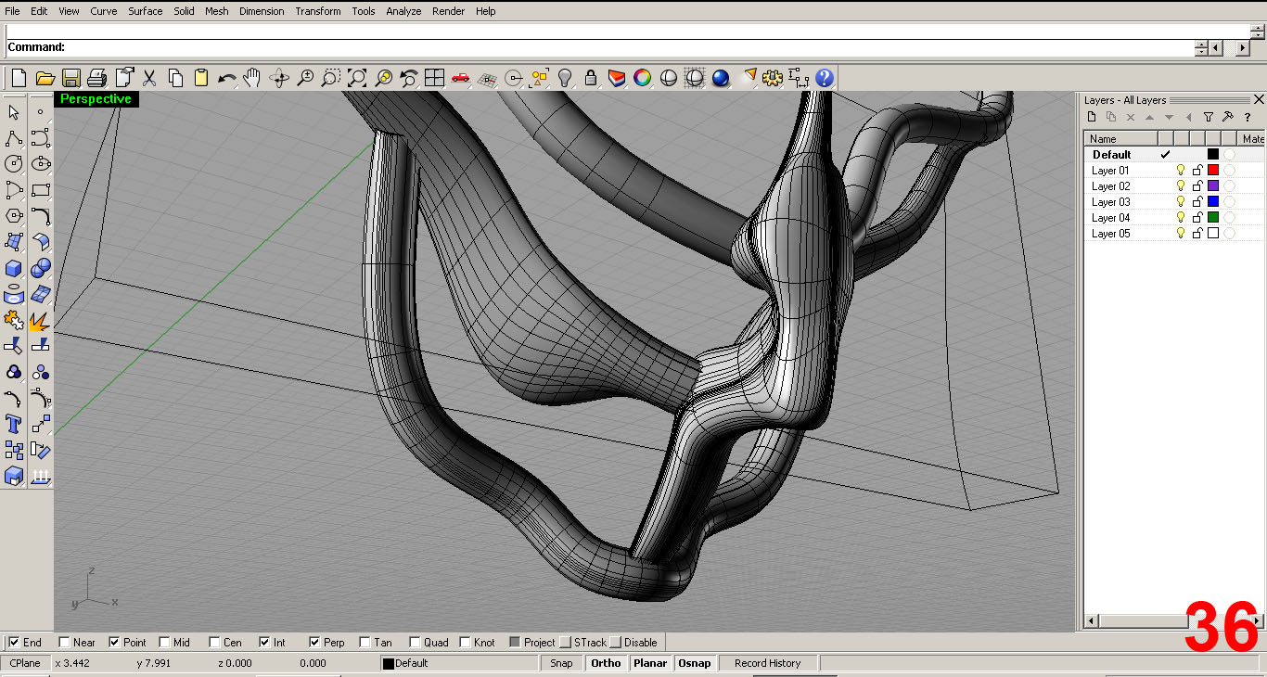
Task: Open the color wheel Object Properties icon
Action: 642,78
